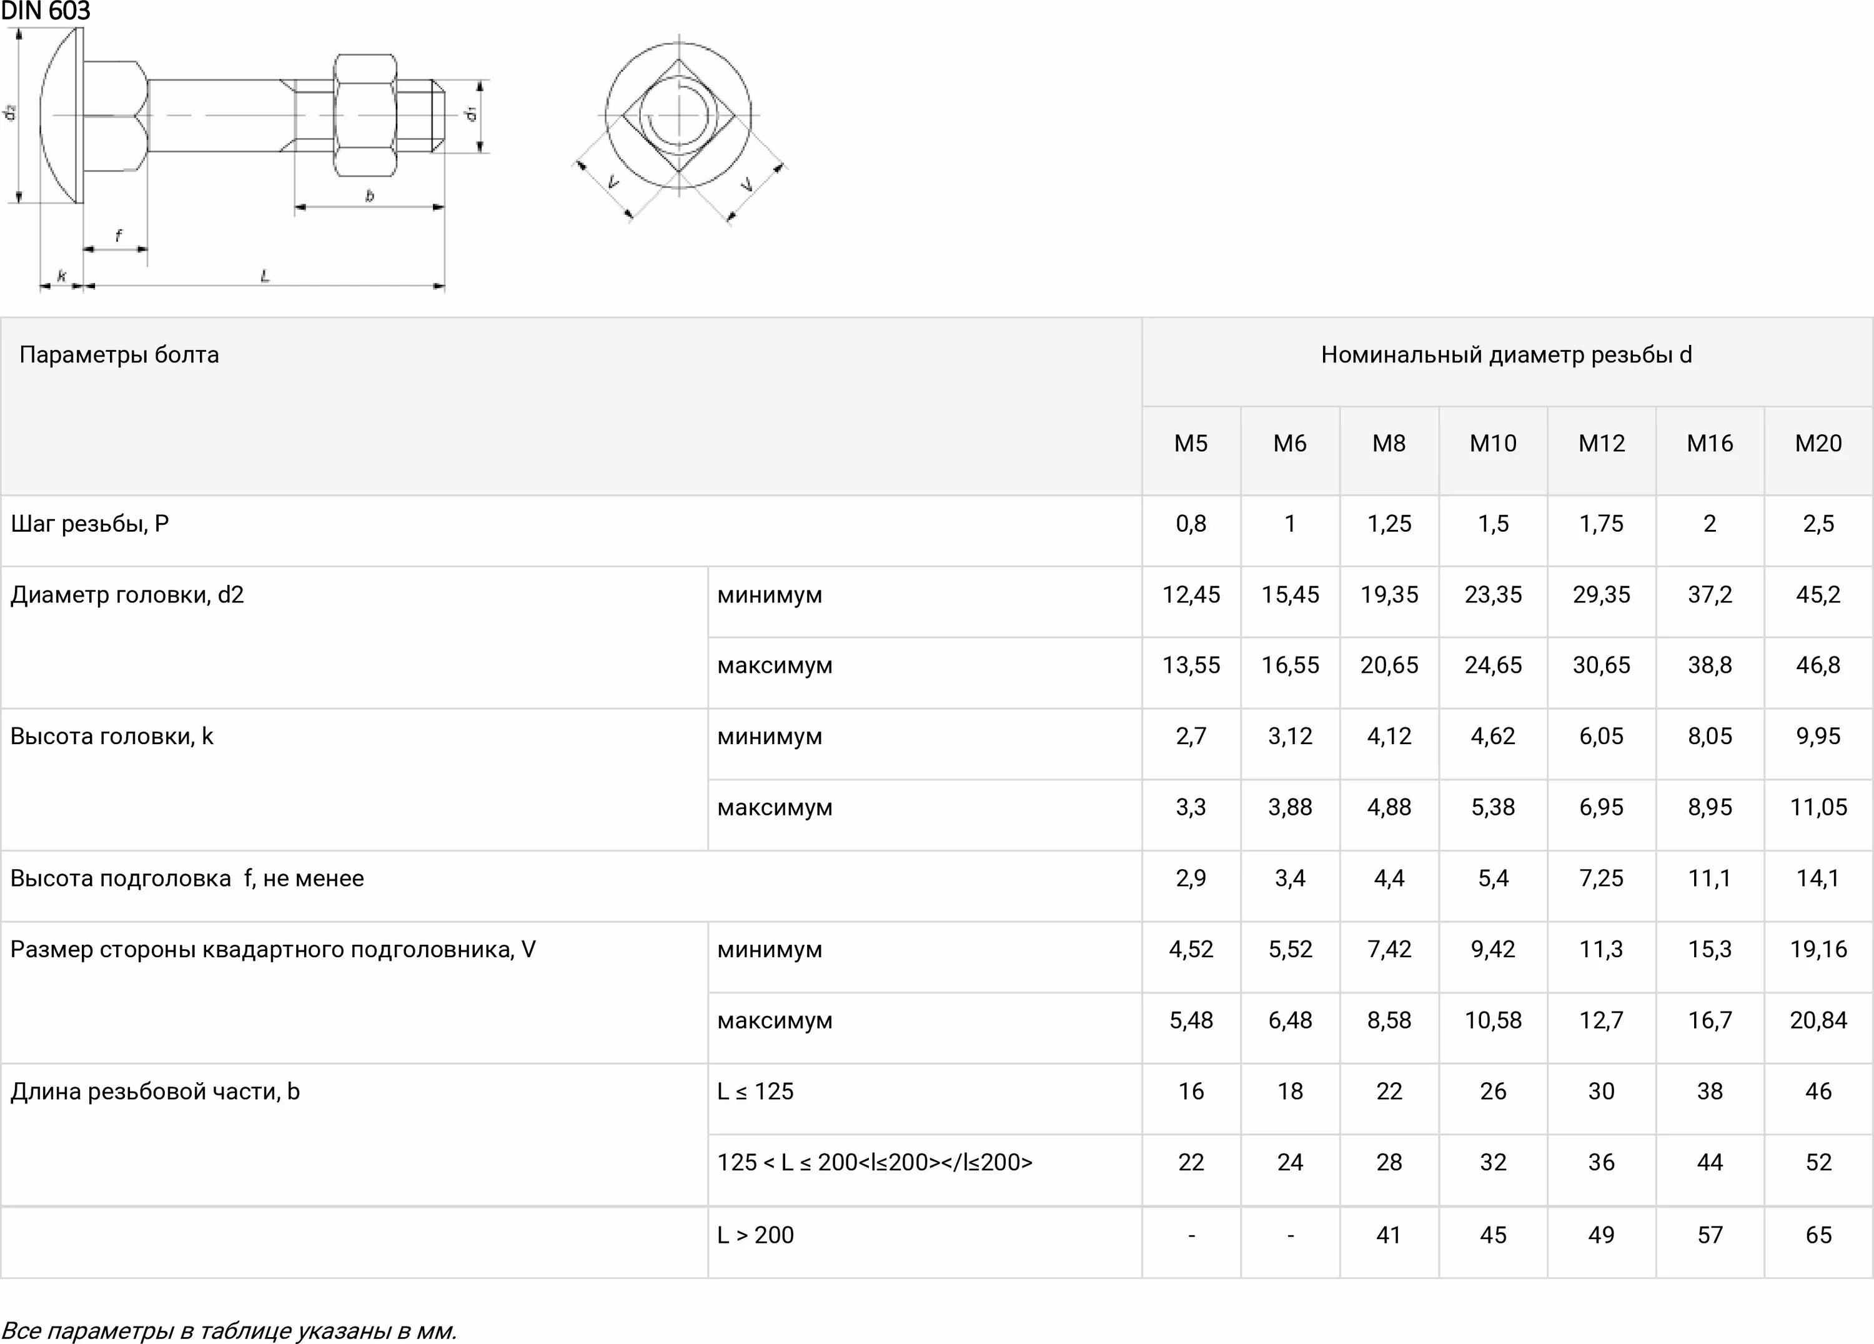Click square side minimum 9,42
Image resolution: width=1874 pixels, height=1344 pixels.
1493,949
